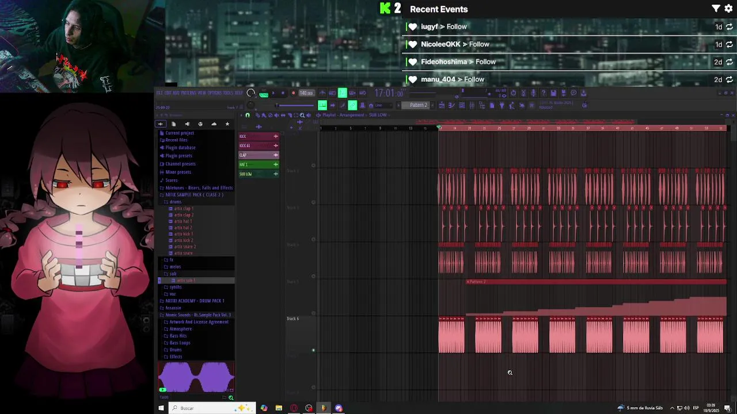Select the Mute tool in Playlist toolbar

tap(276, 116)
